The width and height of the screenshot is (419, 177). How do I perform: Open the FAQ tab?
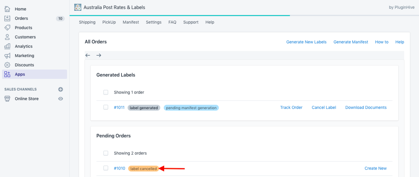[x=172, y=22]
